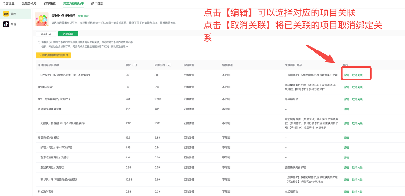Click the Meituan logo icon in sidebar
Image resolution: width=405 pixels, height=196 pixels.
pyautogui.click(x=6, y=14)
